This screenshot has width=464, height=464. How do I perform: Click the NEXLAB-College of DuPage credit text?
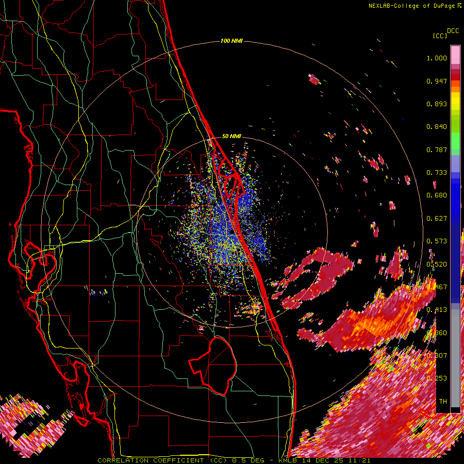coord(411,6)
